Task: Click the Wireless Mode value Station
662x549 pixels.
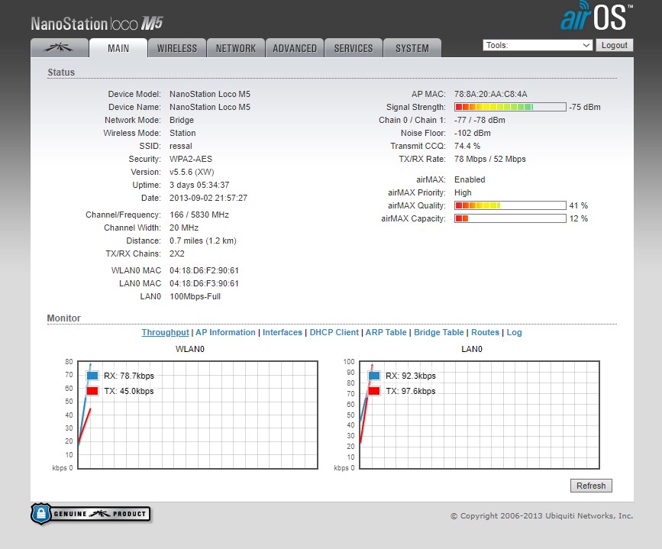Action: click(x=182, y=133)
